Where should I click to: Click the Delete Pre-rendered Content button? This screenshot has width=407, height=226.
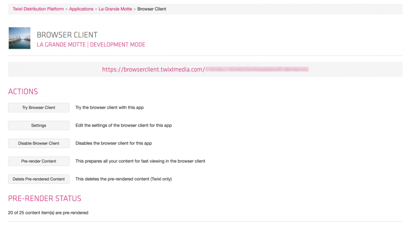pos(39,179)
